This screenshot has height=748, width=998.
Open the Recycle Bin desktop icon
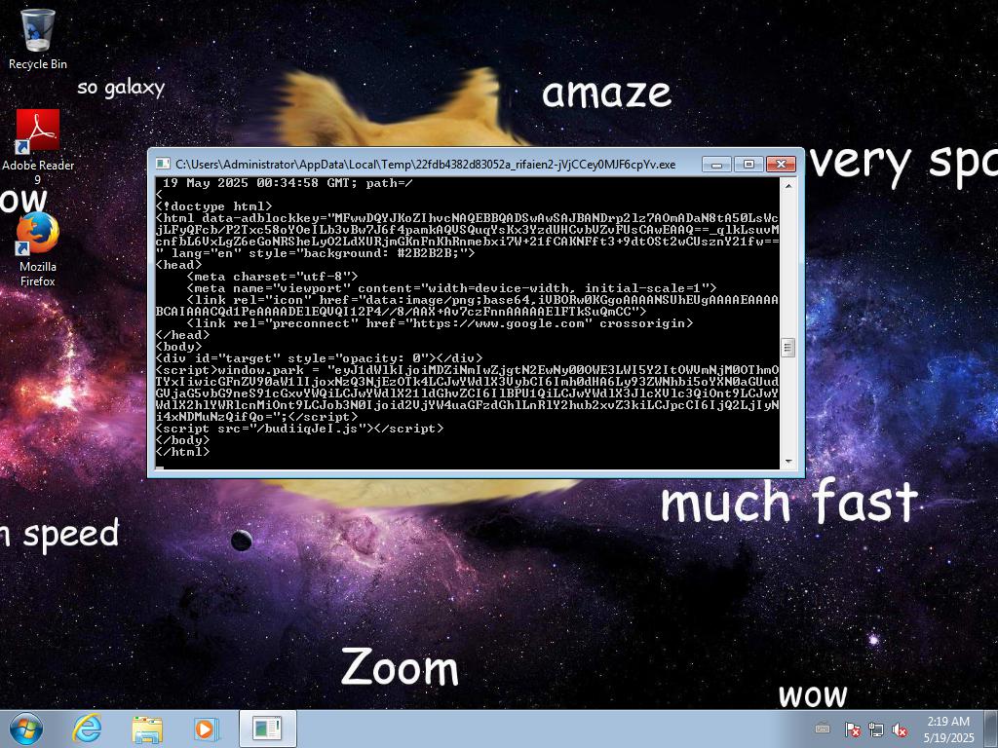point(38,38)
